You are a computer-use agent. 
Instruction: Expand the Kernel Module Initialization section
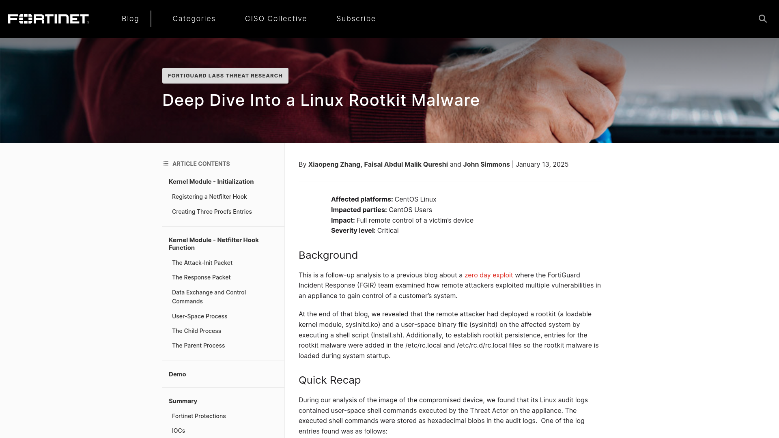[x=211, y=181]
